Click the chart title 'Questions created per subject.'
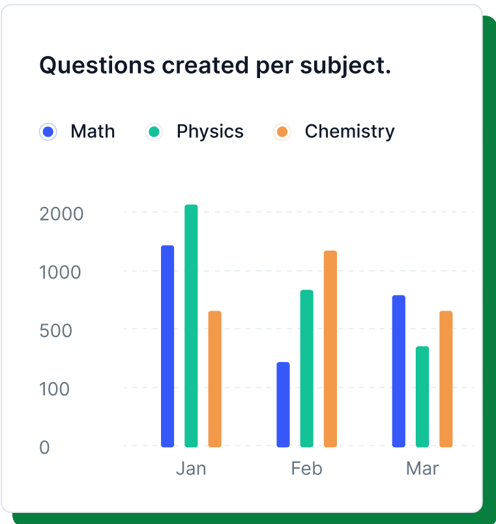Screen dimensions: 496x524 pos(215,66)
